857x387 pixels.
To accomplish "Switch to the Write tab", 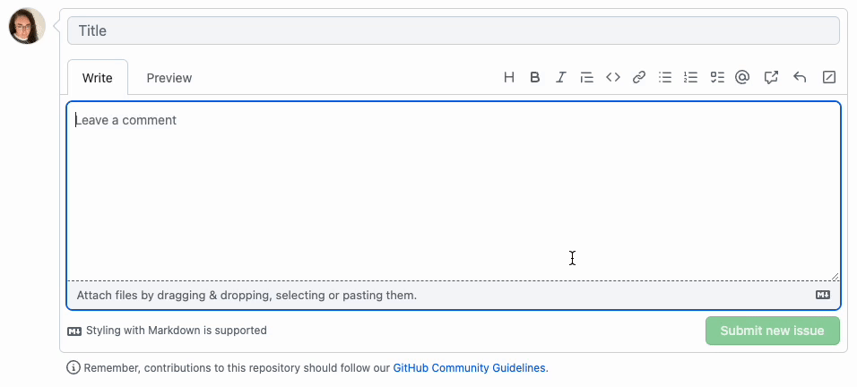I will [x=98, y=78].
